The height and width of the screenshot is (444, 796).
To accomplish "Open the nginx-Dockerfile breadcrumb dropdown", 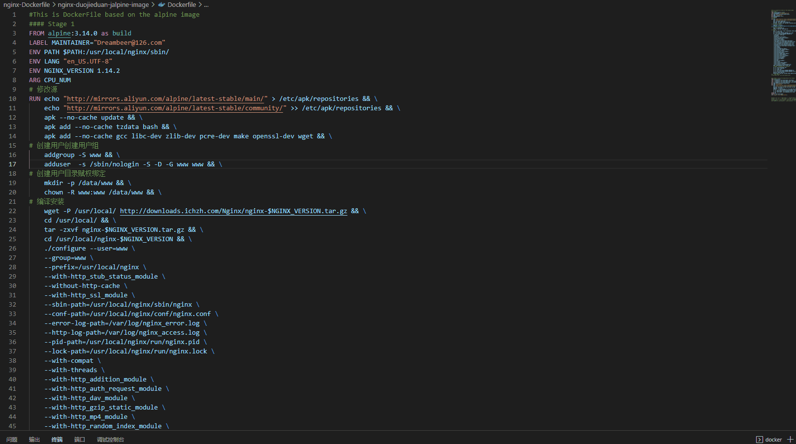I will tap(27, 4).
